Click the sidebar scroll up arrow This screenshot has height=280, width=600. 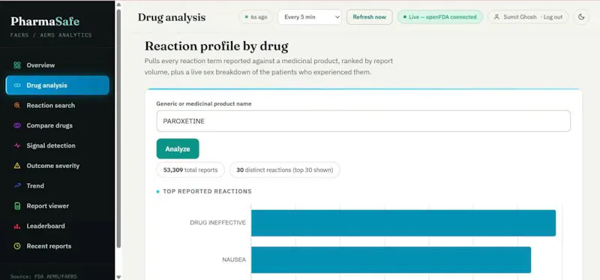(118, 5)
